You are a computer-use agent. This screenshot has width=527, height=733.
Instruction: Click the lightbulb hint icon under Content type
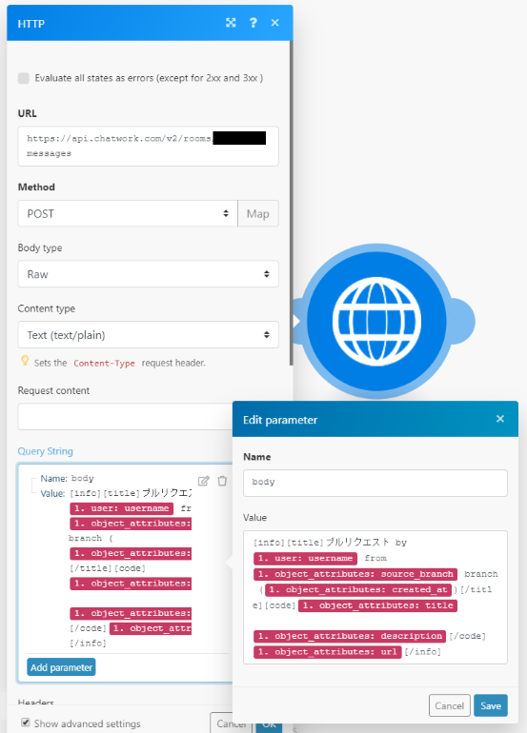coord(25,361)
